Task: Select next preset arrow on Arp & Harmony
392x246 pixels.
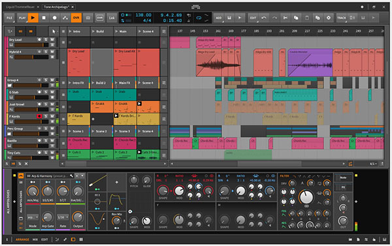Action: (x=82, y=176)
